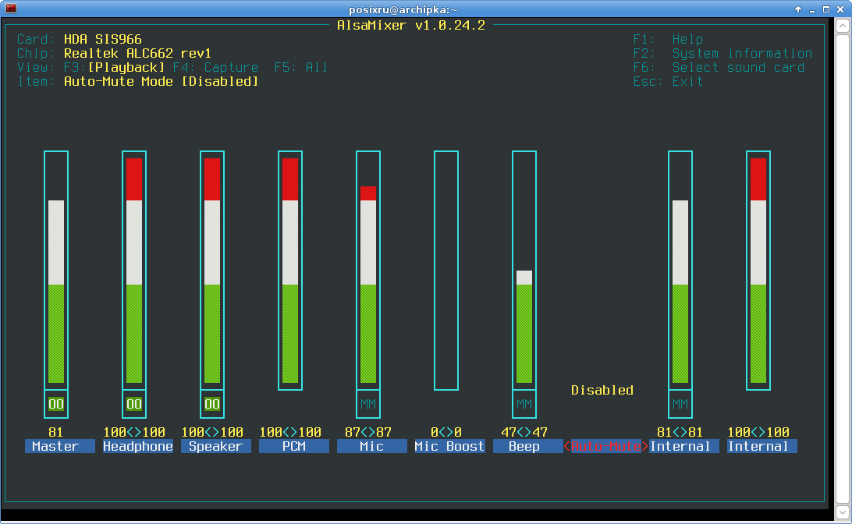Click the Beep volume bar
The width and height of the screenshot is (852, 524).
(x=524, y=271)
